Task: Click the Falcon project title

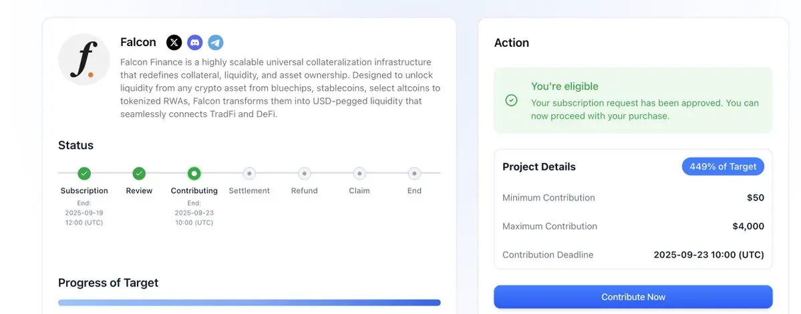Action: coord(138,42)
